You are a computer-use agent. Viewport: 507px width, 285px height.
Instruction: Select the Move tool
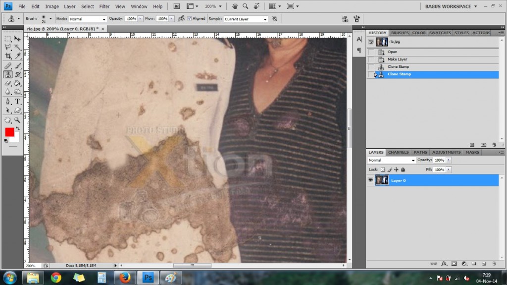pyautogui.click(x=17, y=39)
